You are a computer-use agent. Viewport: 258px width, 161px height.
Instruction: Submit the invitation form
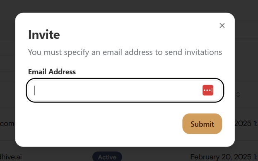(x=202, y=124)
